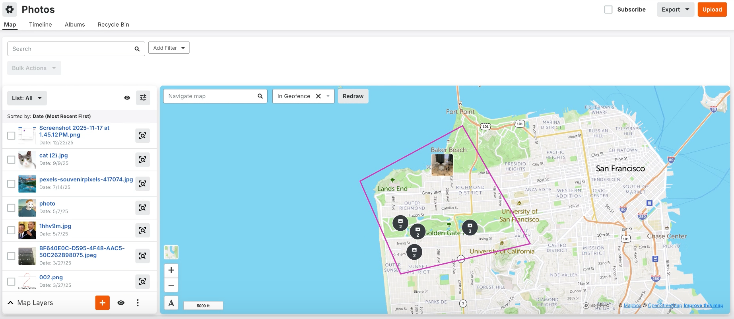
Task: Locate pexels-souvenirpixels-417074.jpg on map
Action: 142,184
